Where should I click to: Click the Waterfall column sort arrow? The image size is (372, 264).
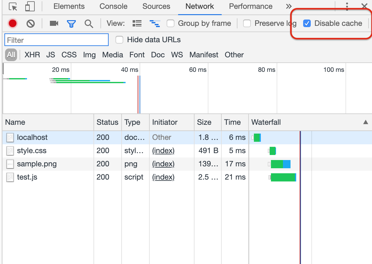365,122
